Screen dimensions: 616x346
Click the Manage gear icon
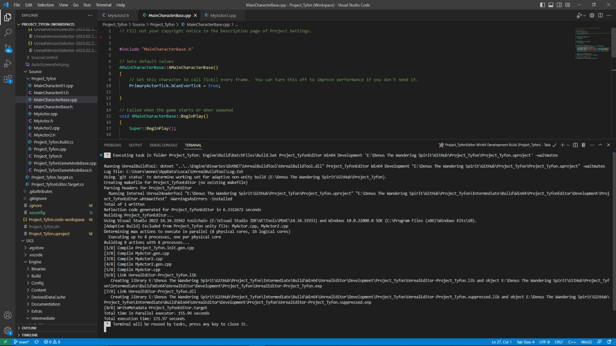[8, 330]
